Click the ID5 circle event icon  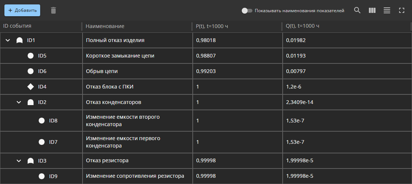tap(31, 56)
